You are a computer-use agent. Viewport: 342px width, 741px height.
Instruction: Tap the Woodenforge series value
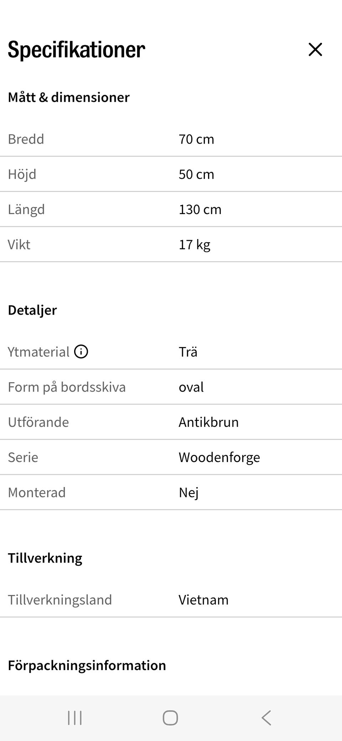pyautogui.click(x=219, y=457)
